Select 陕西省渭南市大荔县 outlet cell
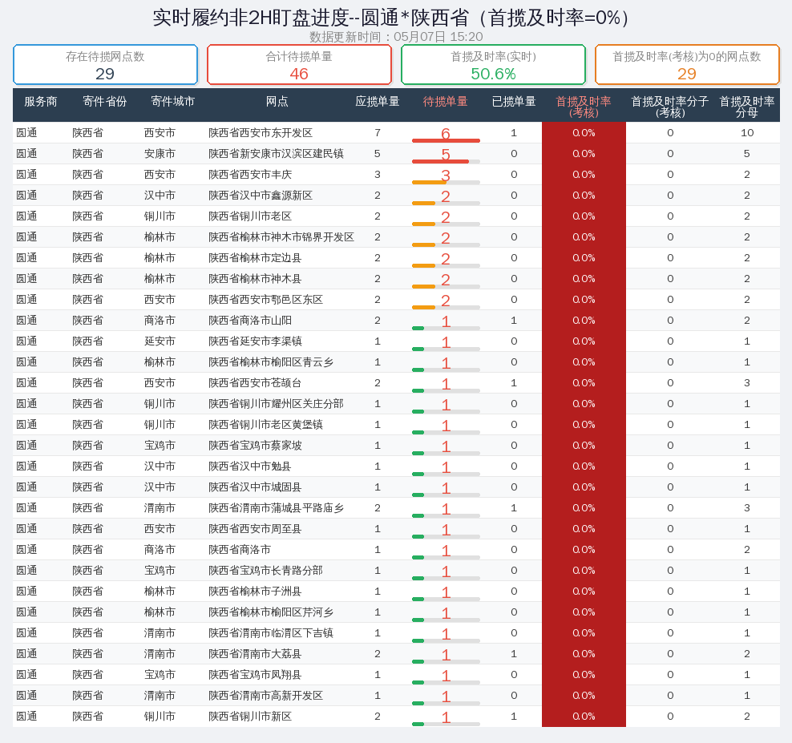Viewport: 792px width, 743px height. pyautogui.click(x=255, y=653)
